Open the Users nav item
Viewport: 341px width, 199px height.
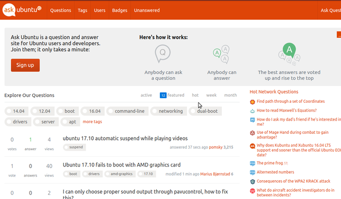[100, 10]
